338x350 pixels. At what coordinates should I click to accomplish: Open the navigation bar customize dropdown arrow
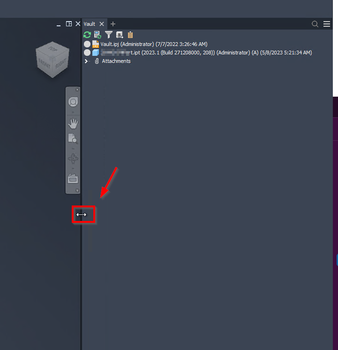(77, 190)
